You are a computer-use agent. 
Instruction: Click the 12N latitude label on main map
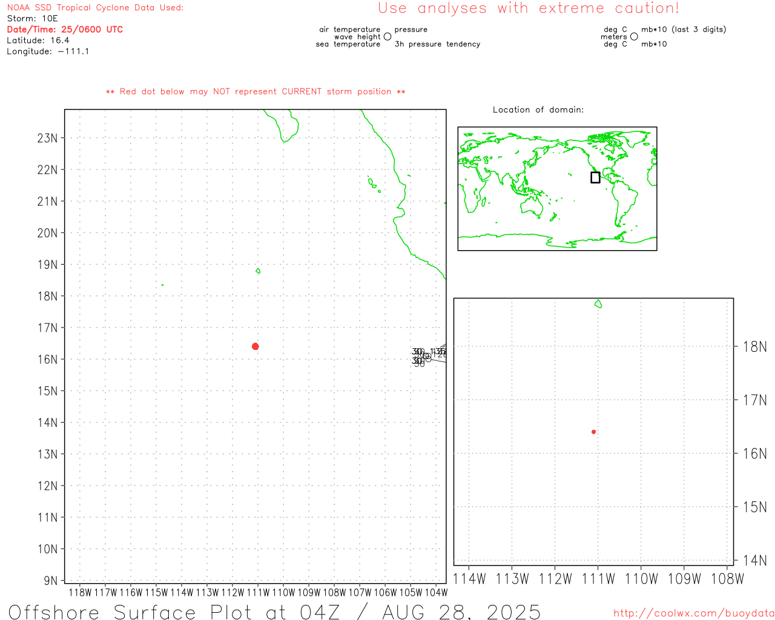point(47,486)
